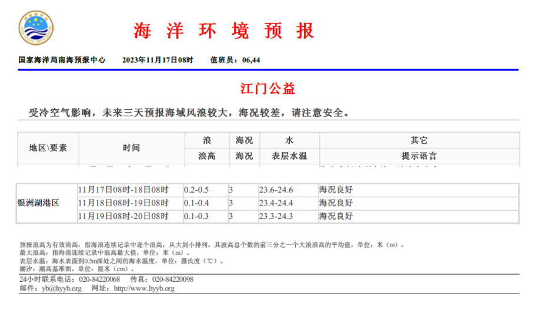538x310 pixels.
Task: Click 海况良好 in the 11月18日 row
Action: point(336,203)
